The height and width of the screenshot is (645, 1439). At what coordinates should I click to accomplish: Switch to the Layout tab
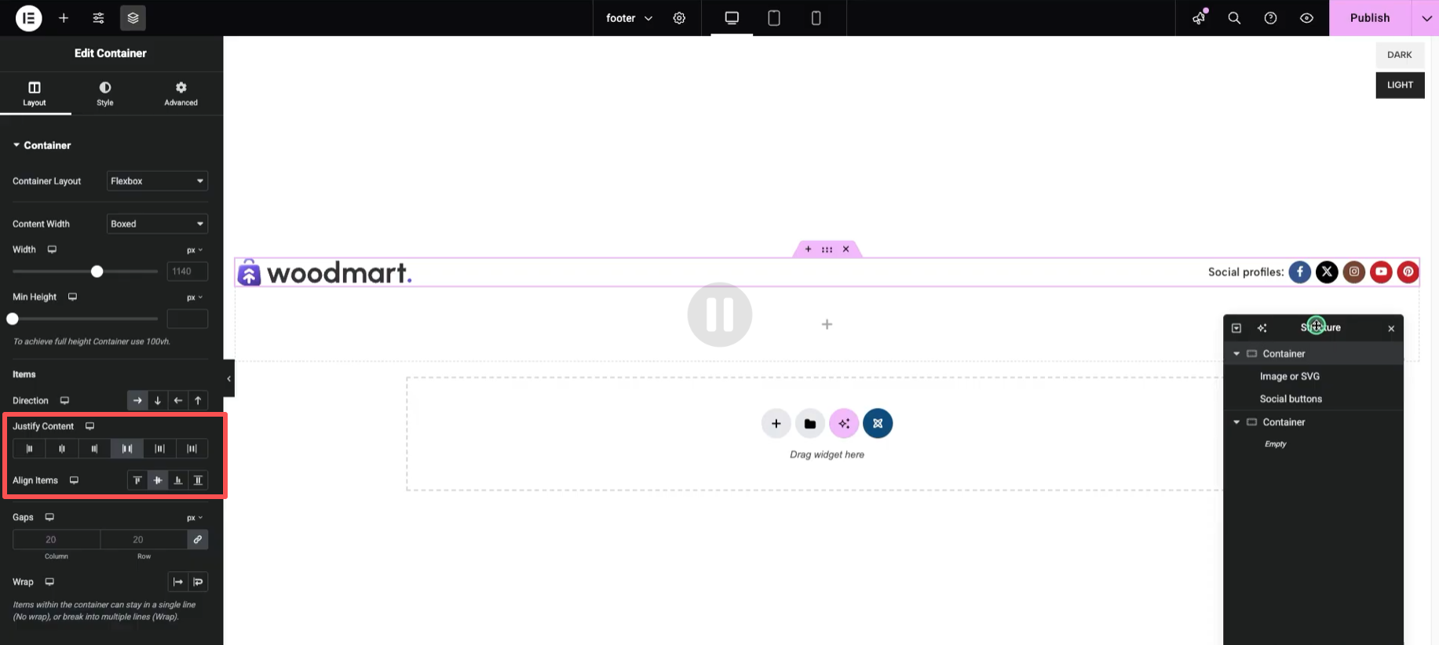[35, 93]
